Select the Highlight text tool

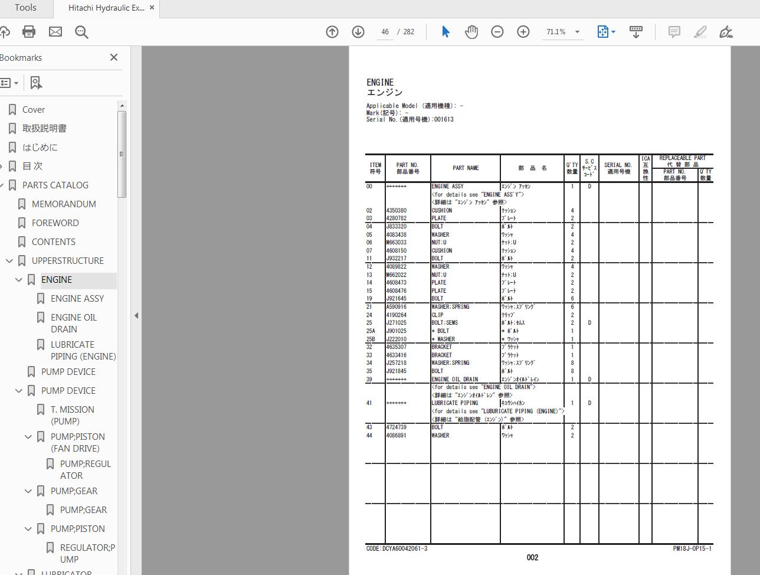pyautogui.click(x=700, y=32)
